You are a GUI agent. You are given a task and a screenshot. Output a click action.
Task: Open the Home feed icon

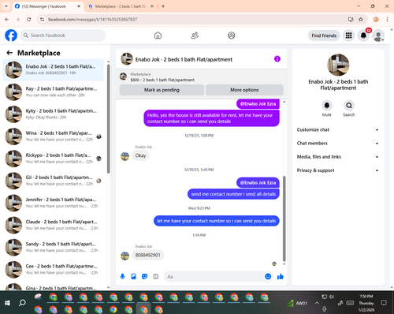tap(158, 36)
